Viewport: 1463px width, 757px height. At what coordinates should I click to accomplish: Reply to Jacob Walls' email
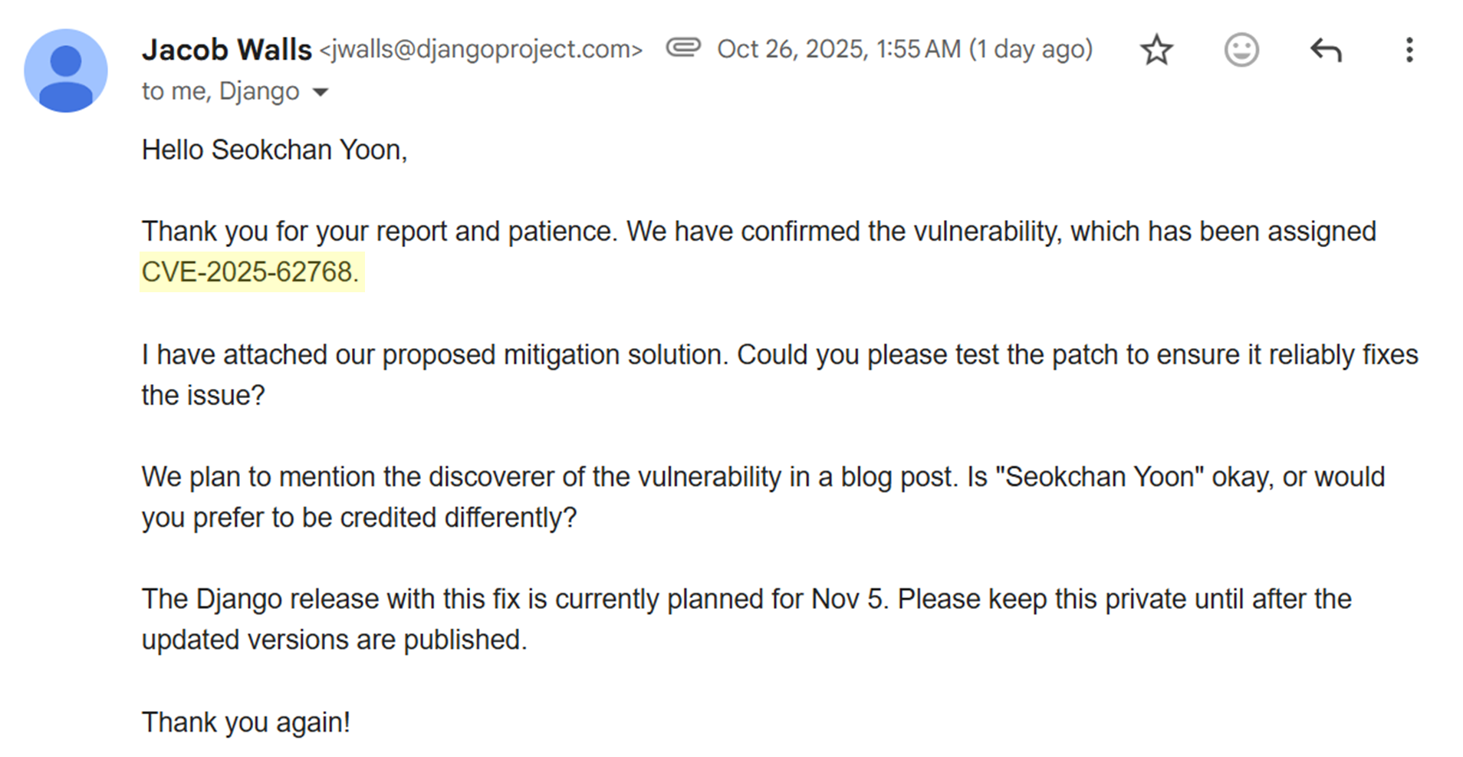click(x=1326, y=51)
